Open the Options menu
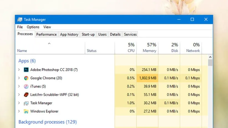Viewport: 228px width, 128px height. [33, 27]
